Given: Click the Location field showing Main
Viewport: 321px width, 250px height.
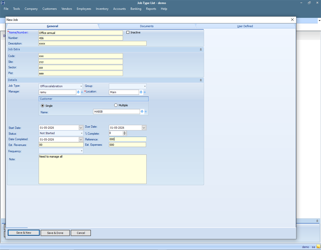Looking at the screenshot, I should pos(124,92).
